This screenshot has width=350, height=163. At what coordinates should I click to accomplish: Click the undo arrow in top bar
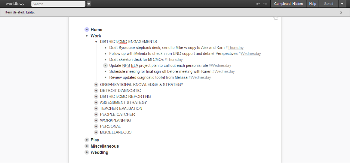coord(258,4)
